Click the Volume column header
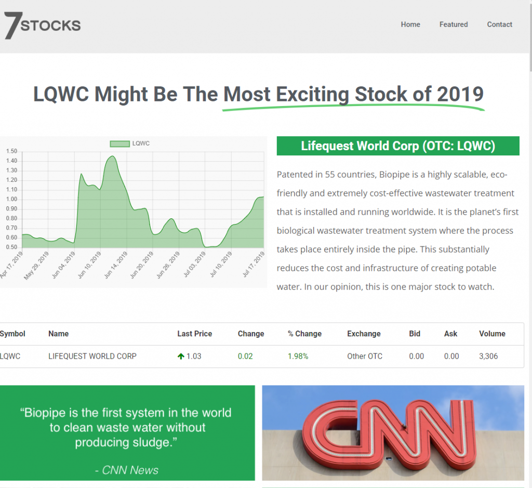 pyautogui.click(x=491, y=334)
